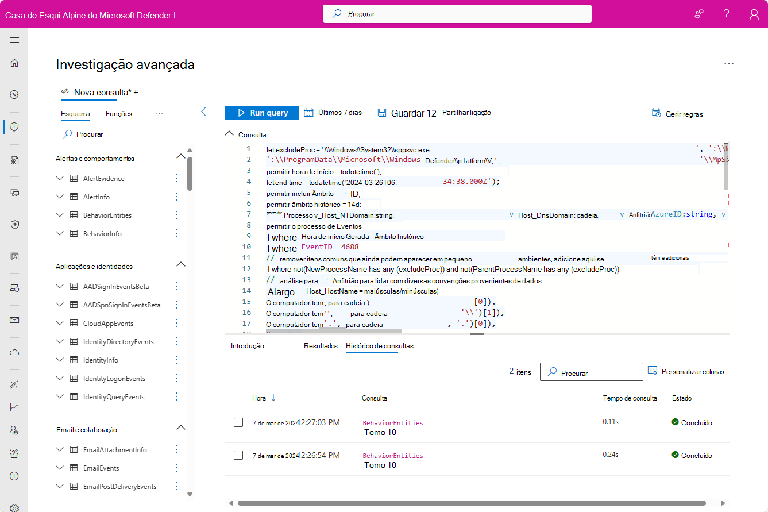Click the schema Procurar search field
This screenshot has height=512, width=768.
(121, 134)
